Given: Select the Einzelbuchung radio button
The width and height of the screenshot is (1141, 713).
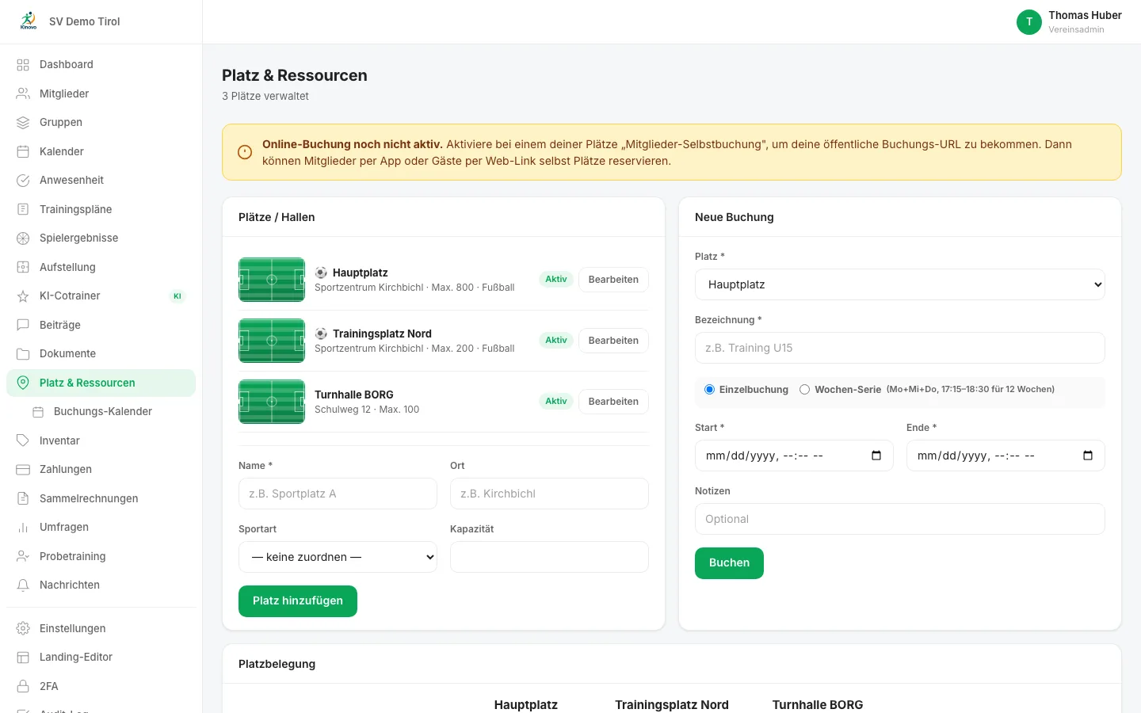Looking at the screenshot, I should (x=710, y=390).
